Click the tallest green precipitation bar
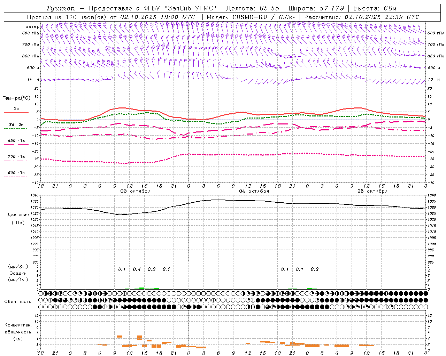The height and width of the screenshot is (356, 446). 142,288
